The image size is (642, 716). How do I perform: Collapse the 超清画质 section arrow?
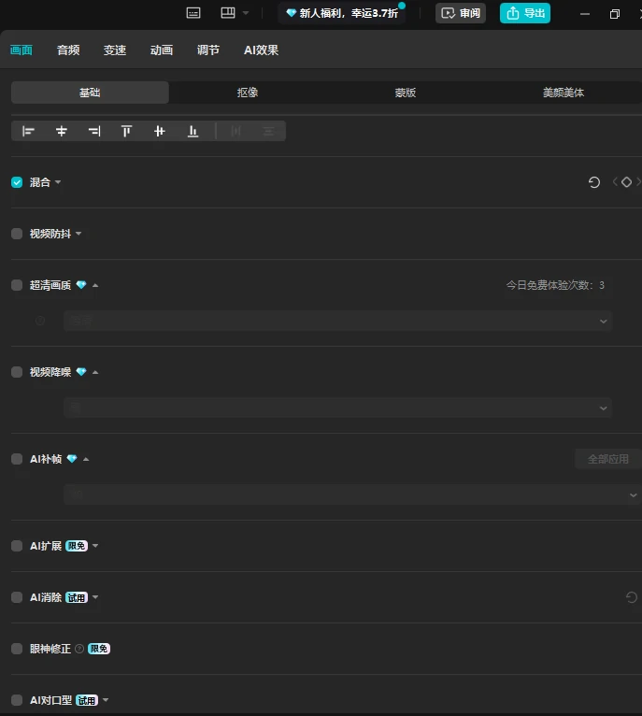[x=95, y=285]
